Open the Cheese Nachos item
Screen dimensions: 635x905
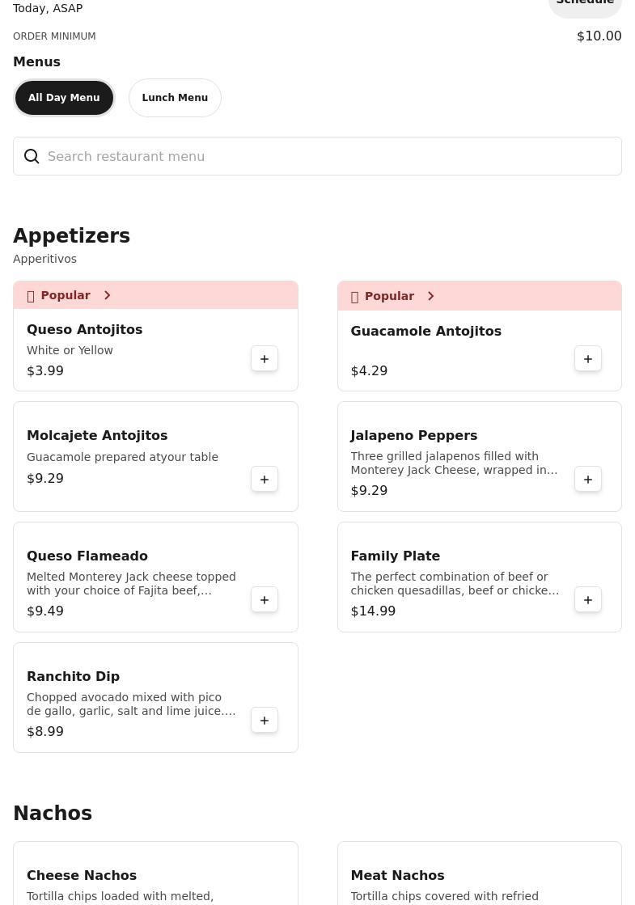tap(82, 876)
